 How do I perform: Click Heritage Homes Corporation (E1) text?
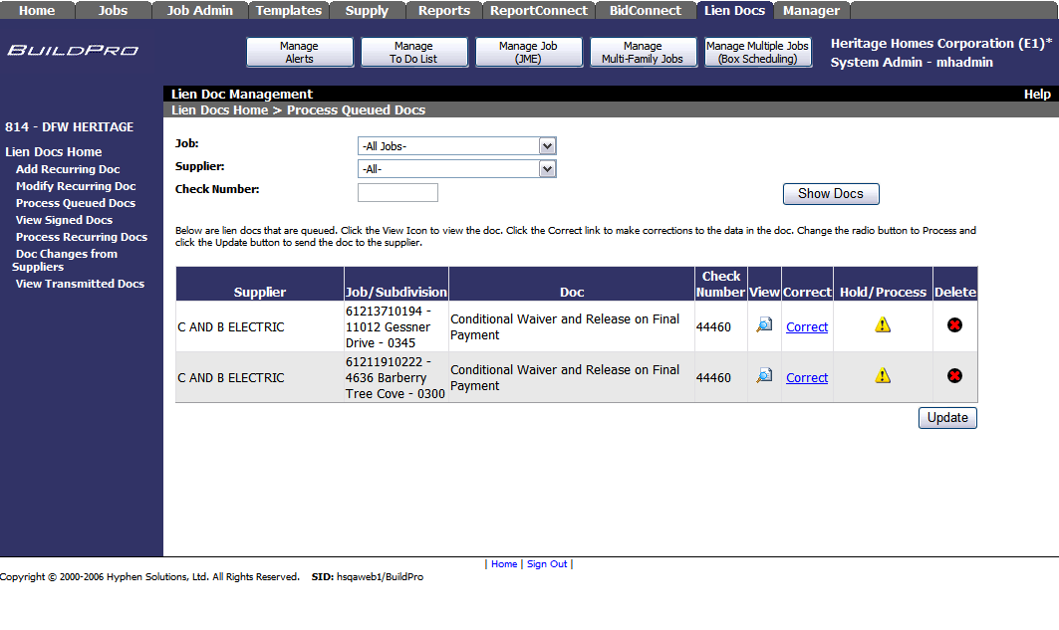pyautogui.click(x=940, y=43)
